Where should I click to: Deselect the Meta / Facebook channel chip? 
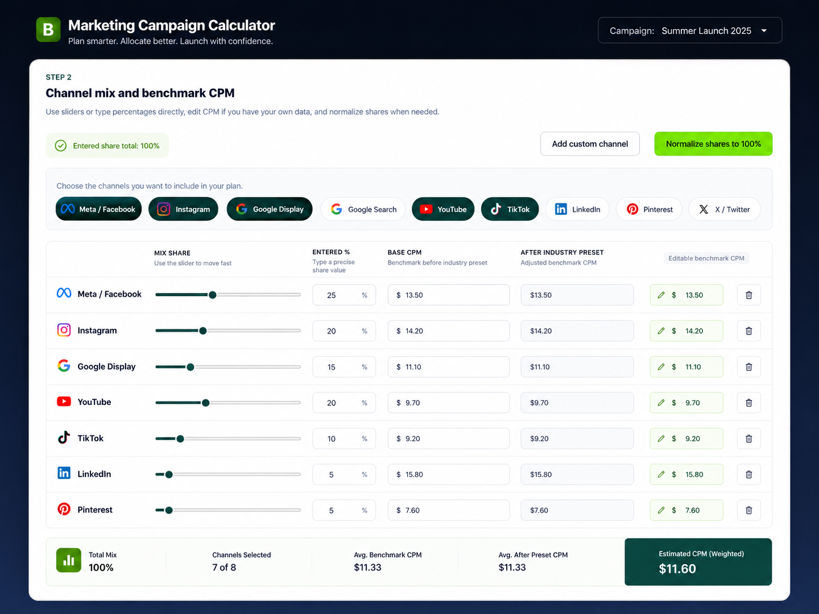click(98, 209)
